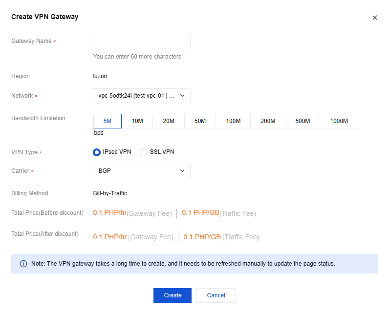Select 200M bandwidth limitation
This screenshot has height=314, width=389.
[268, 121]
